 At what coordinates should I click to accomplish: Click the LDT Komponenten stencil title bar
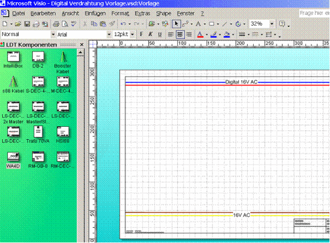33,44
